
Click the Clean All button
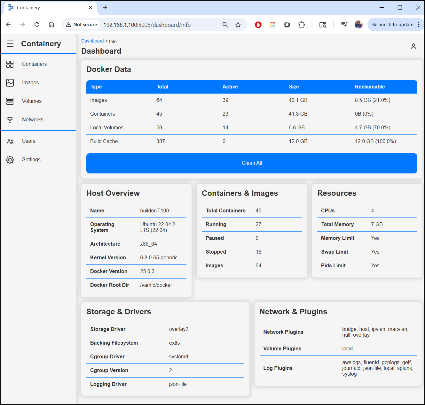[252, 163]
